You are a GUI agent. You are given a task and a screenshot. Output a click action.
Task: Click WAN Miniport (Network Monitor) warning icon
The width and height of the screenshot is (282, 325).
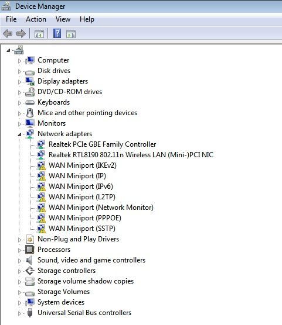click(x=41, y=208)
